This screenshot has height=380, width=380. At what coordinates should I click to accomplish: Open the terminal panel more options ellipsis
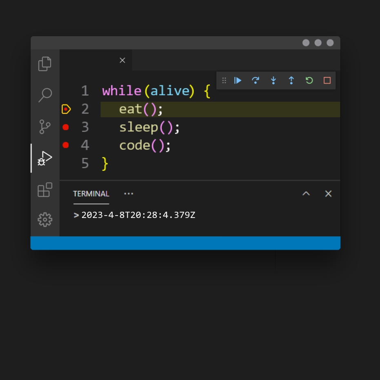[129, 193]
